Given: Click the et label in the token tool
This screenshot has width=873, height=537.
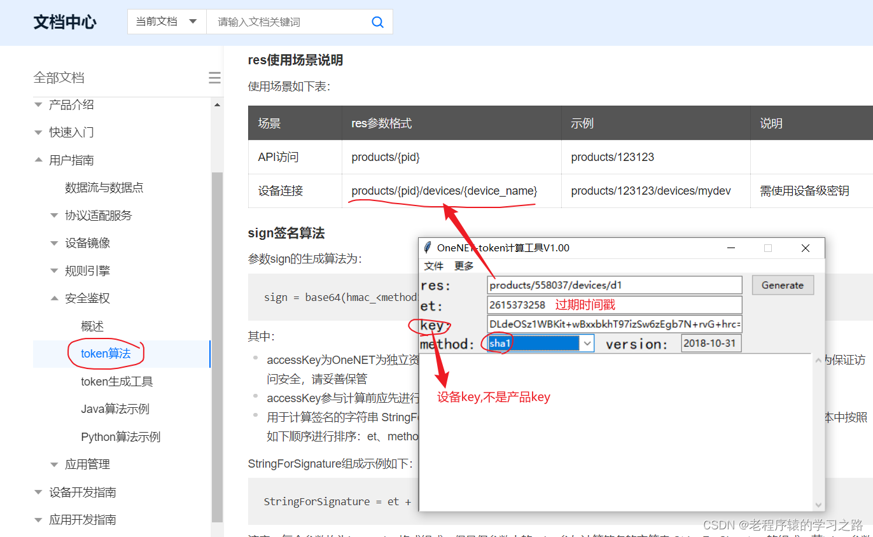Looking at the screenshot, I should point(431,305).
